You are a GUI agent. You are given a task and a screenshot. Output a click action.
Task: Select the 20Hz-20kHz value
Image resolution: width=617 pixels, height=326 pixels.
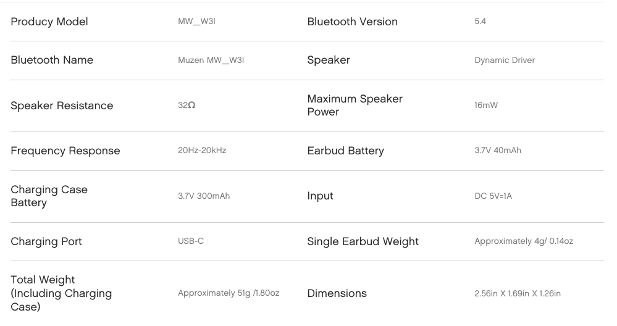tap(202, 150)
